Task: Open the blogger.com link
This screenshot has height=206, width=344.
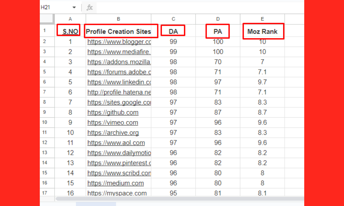Action: pyautogui.click(x=119, y=42)
